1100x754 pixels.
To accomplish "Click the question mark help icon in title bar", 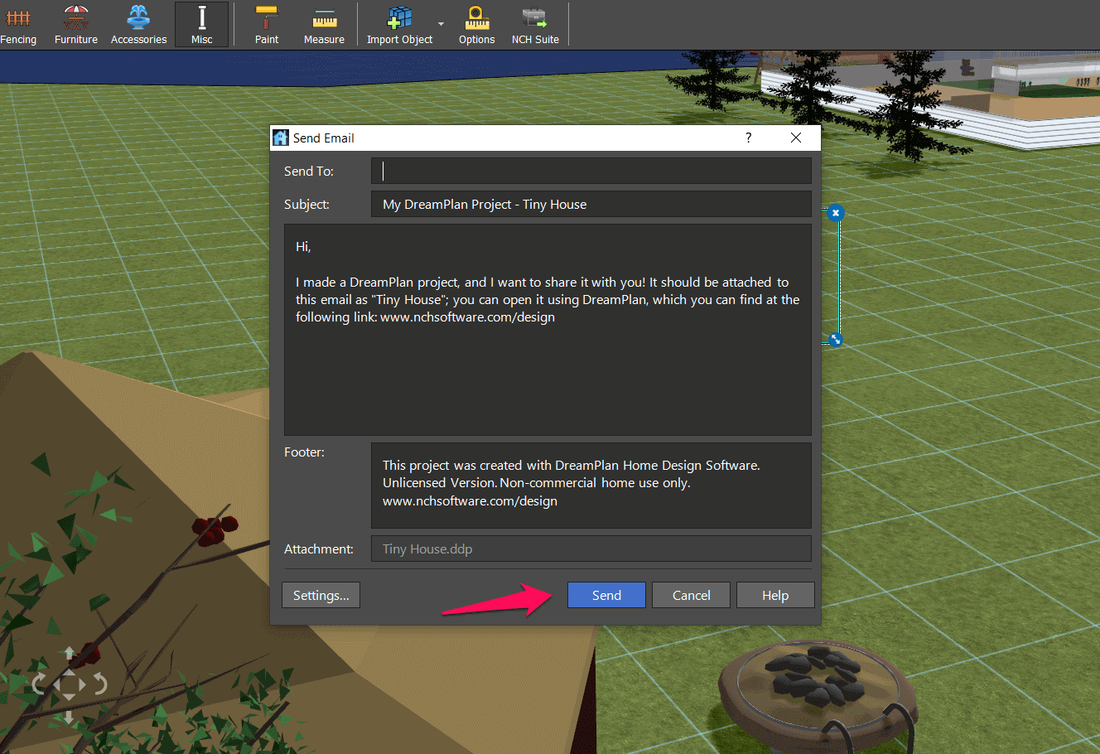I will point(749,138).
